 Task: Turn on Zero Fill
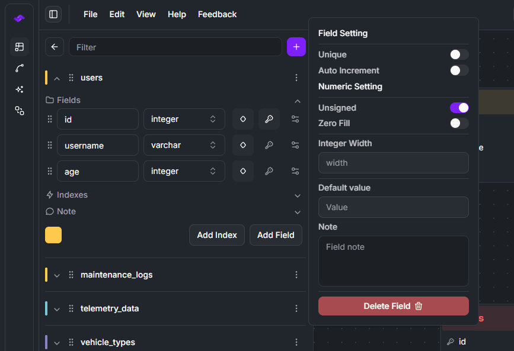[x=458, y=123]
